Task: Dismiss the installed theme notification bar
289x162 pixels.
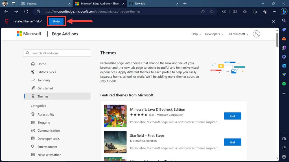Action: [x=273, y=21]
